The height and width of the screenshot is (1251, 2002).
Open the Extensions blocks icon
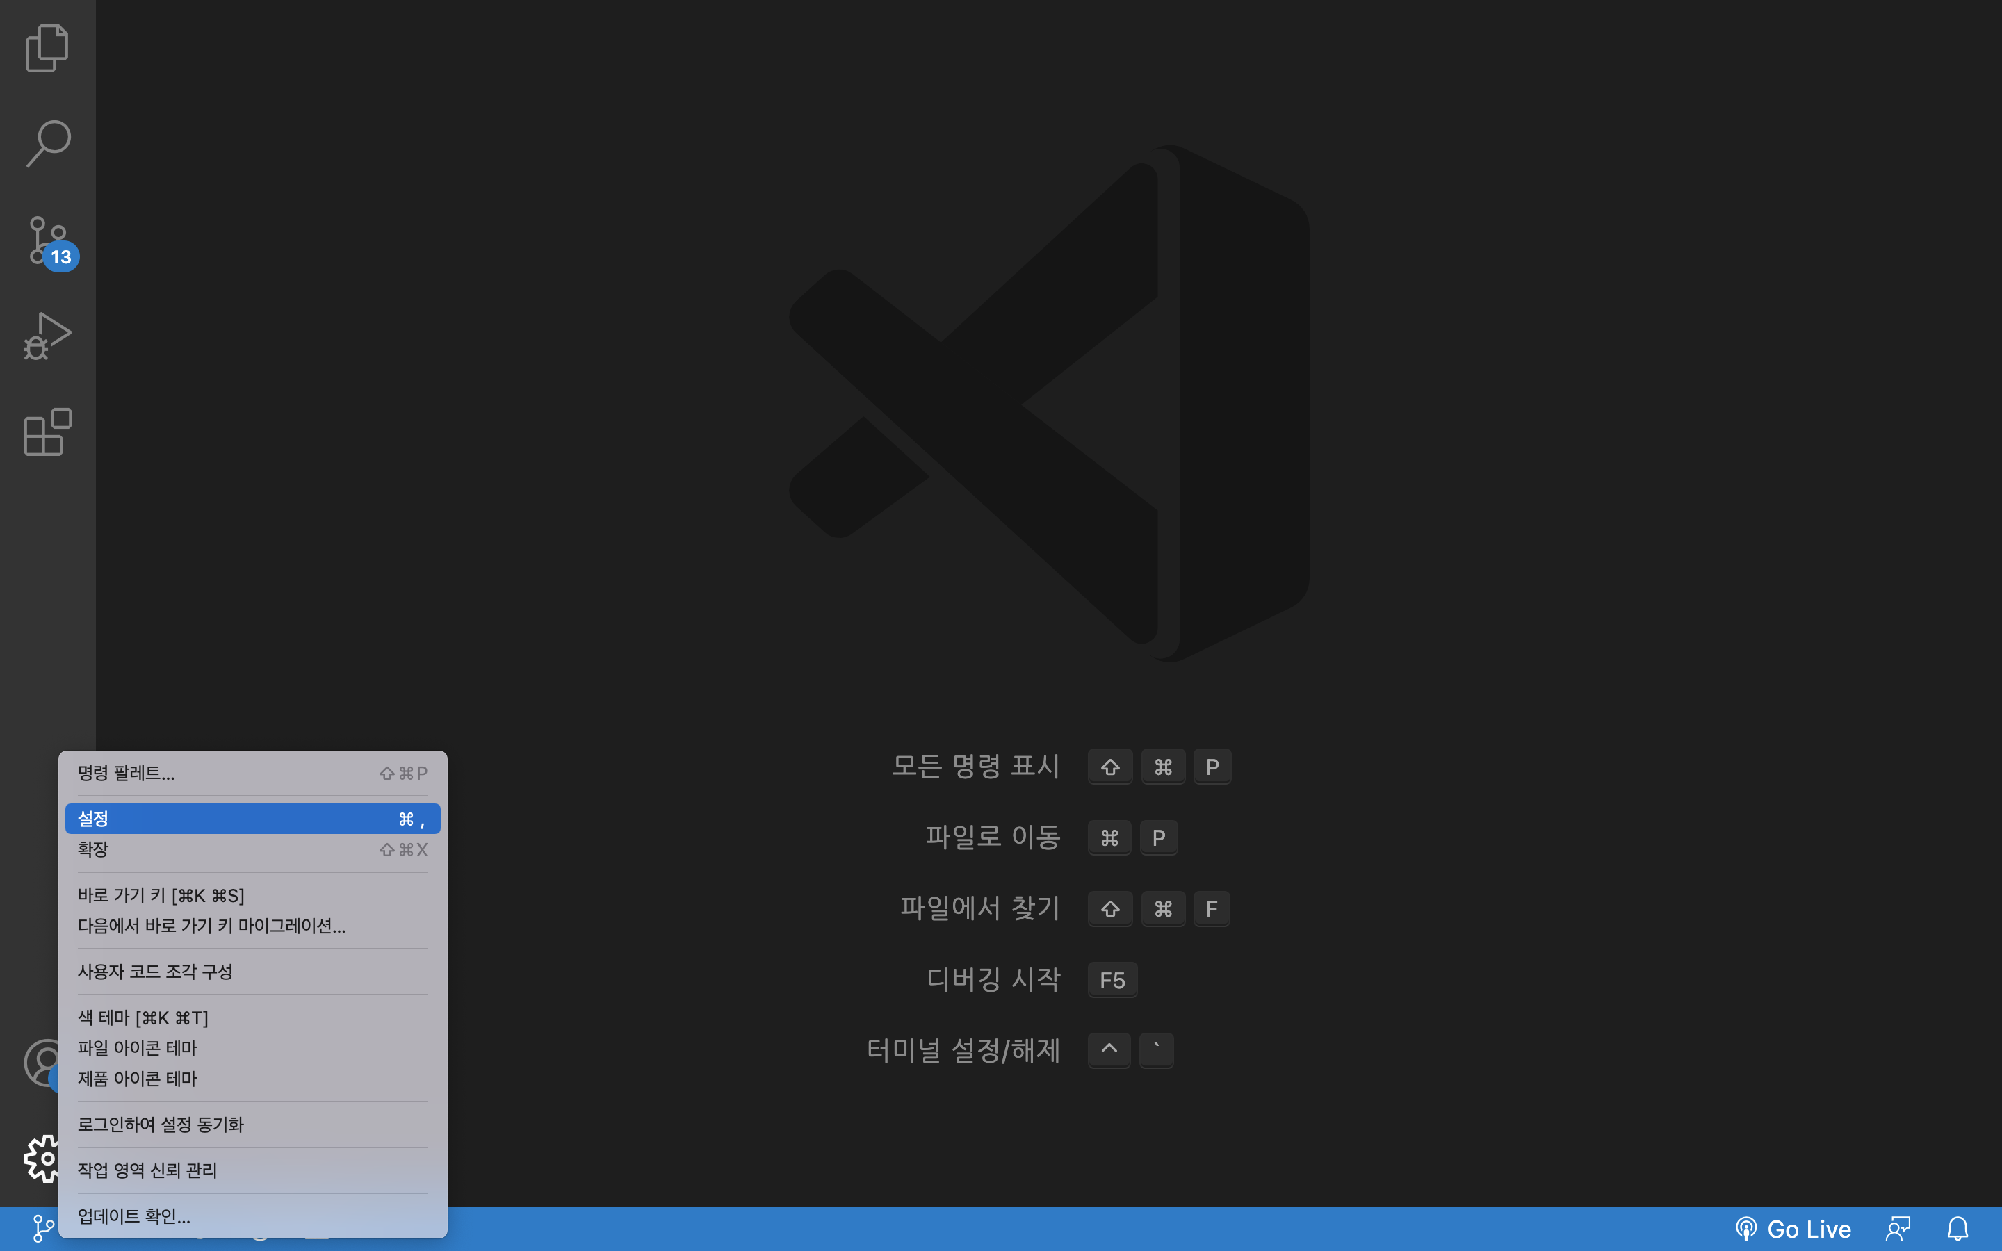(47, 432)
